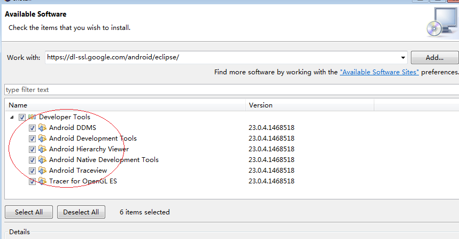Open the Work with site dropdown
This screenshot has width=459, height=239.
403,57
